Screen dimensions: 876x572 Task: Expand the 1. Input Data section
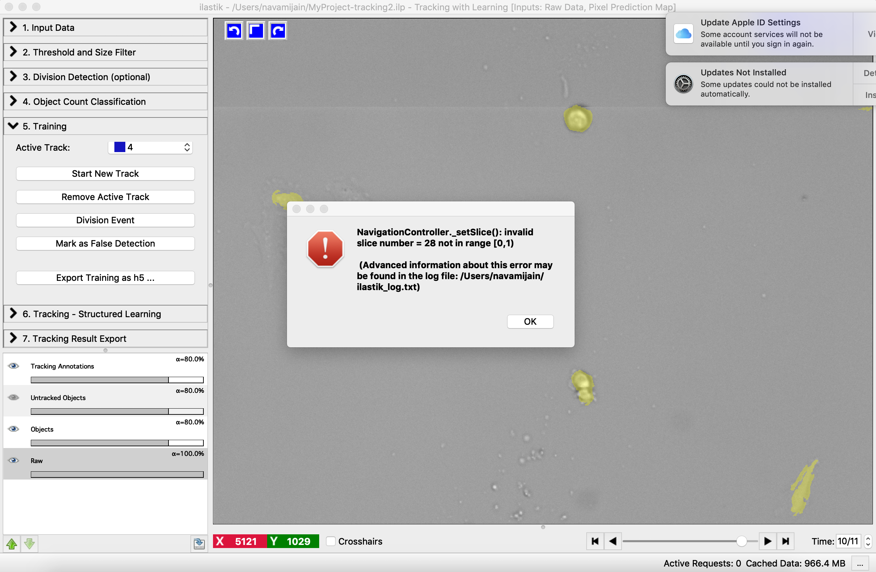[105, 28]
